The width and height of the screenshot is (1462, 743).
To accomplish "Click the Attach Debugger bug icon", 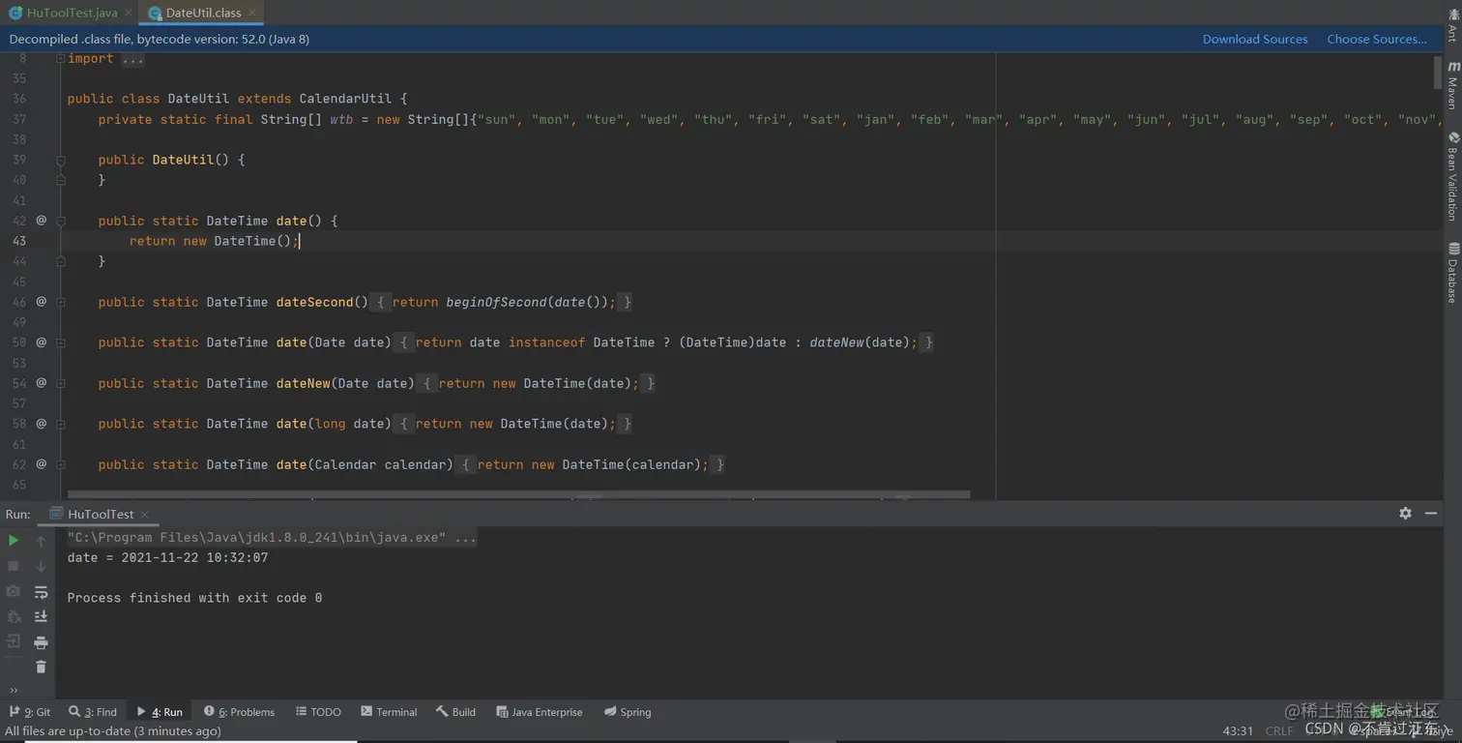I will click(14, 616).
